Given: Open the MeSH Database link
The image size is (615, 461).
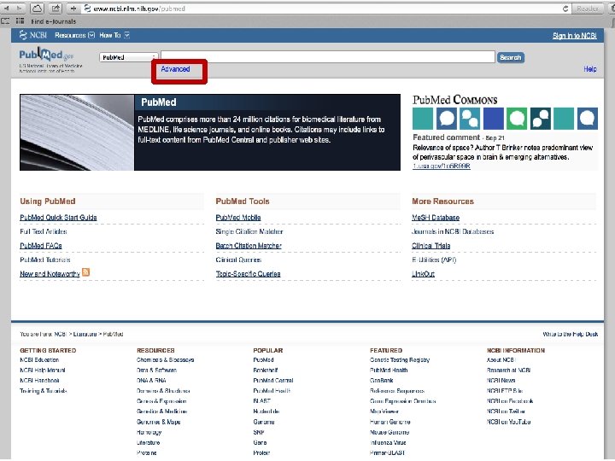Looking at the screenshot, I should pyautogui.click(x=436, y=217).
